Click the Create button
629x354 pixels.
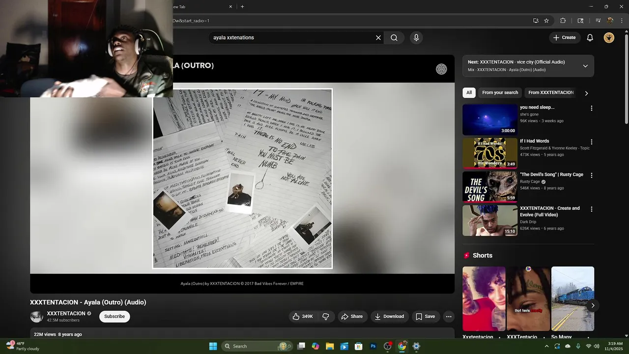click(x=564, y=38)
